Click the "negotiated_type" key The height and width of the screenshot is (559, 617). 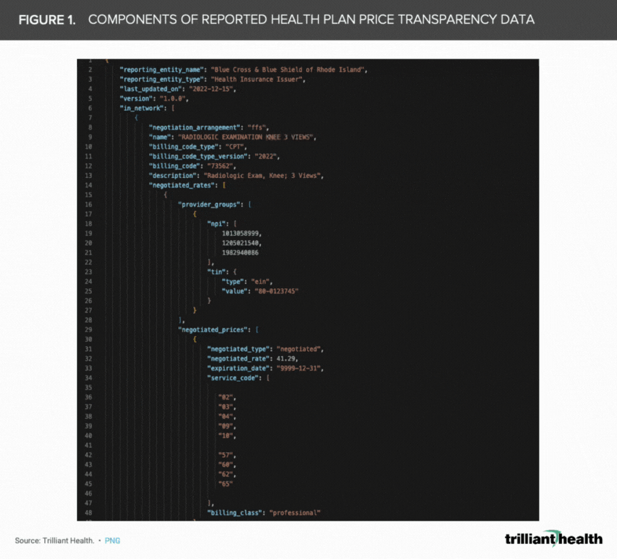click(x=238, y=349)
